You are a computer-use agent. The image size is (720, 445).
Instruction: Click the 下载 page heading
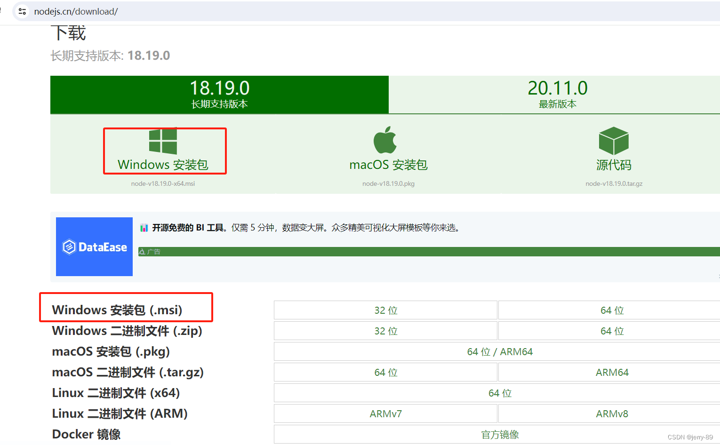68,32
